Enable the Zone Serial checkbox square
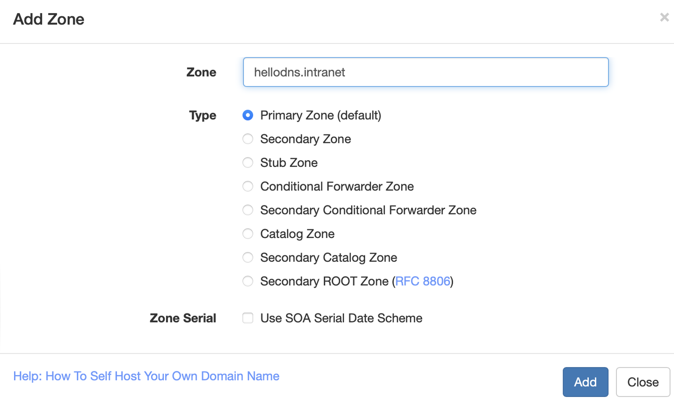Viewport: 674px width, 404px height. [248, 318]
